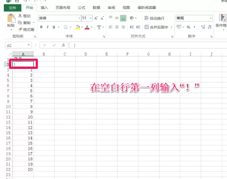Open the font size 11 dropdown
This screenshot has width=227, height=179.
tap(91, 18)
